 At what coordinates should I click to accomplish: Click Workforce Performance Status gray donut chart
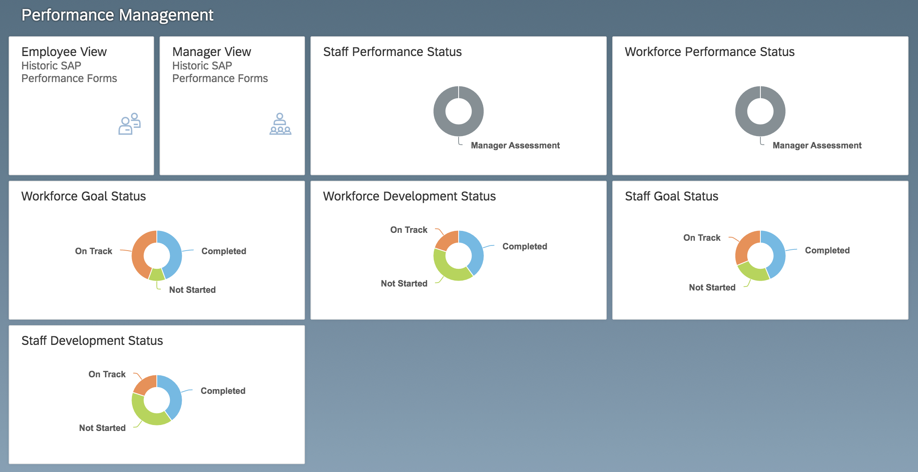pyautogui.click(x=741, y=111)
